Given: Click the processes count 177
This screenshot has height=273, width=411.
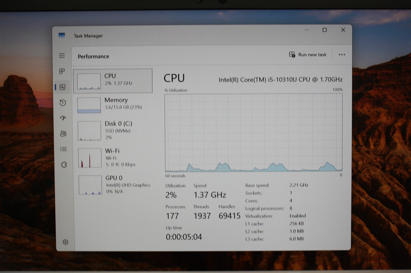Looking at the screenshot, I should click(172, 216).
